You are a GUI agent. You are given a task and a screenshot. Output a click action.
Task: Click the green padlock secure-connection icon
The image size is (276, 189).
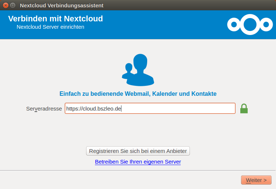pos(244,109)
